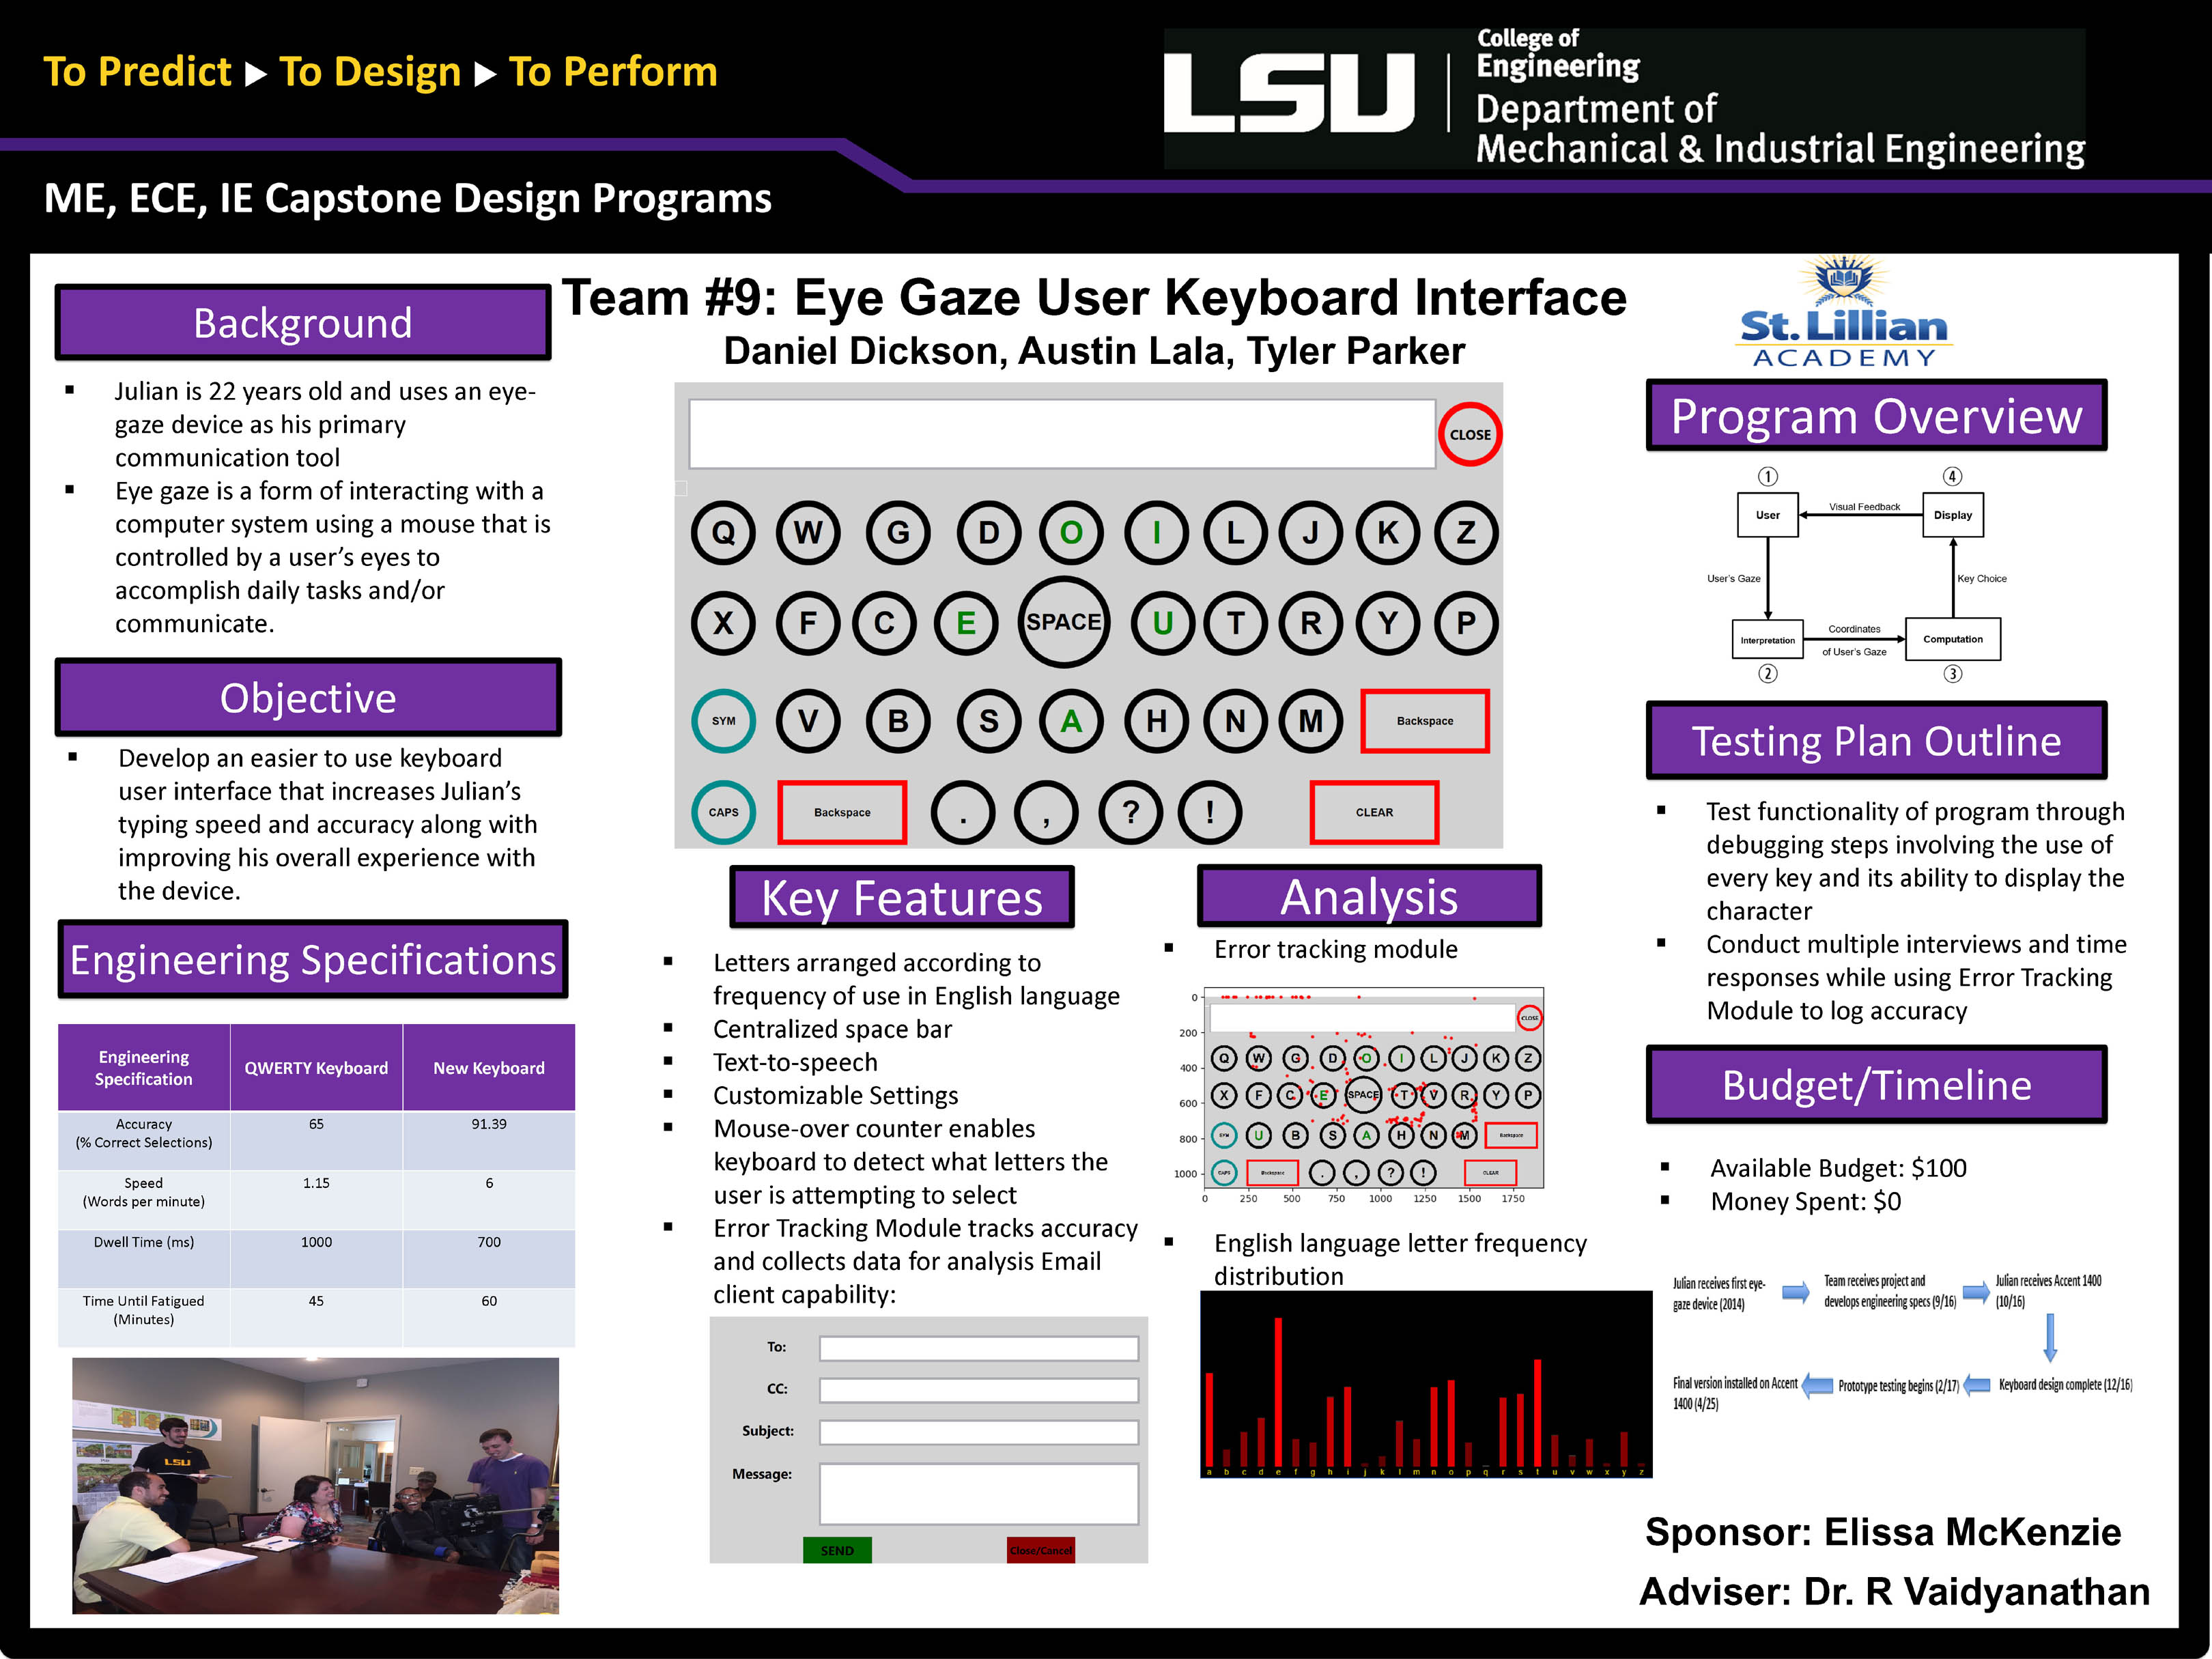The height and width of the screenshot is (1659, 2212).
Task: Click the teal SYM key
Action: 723,721
